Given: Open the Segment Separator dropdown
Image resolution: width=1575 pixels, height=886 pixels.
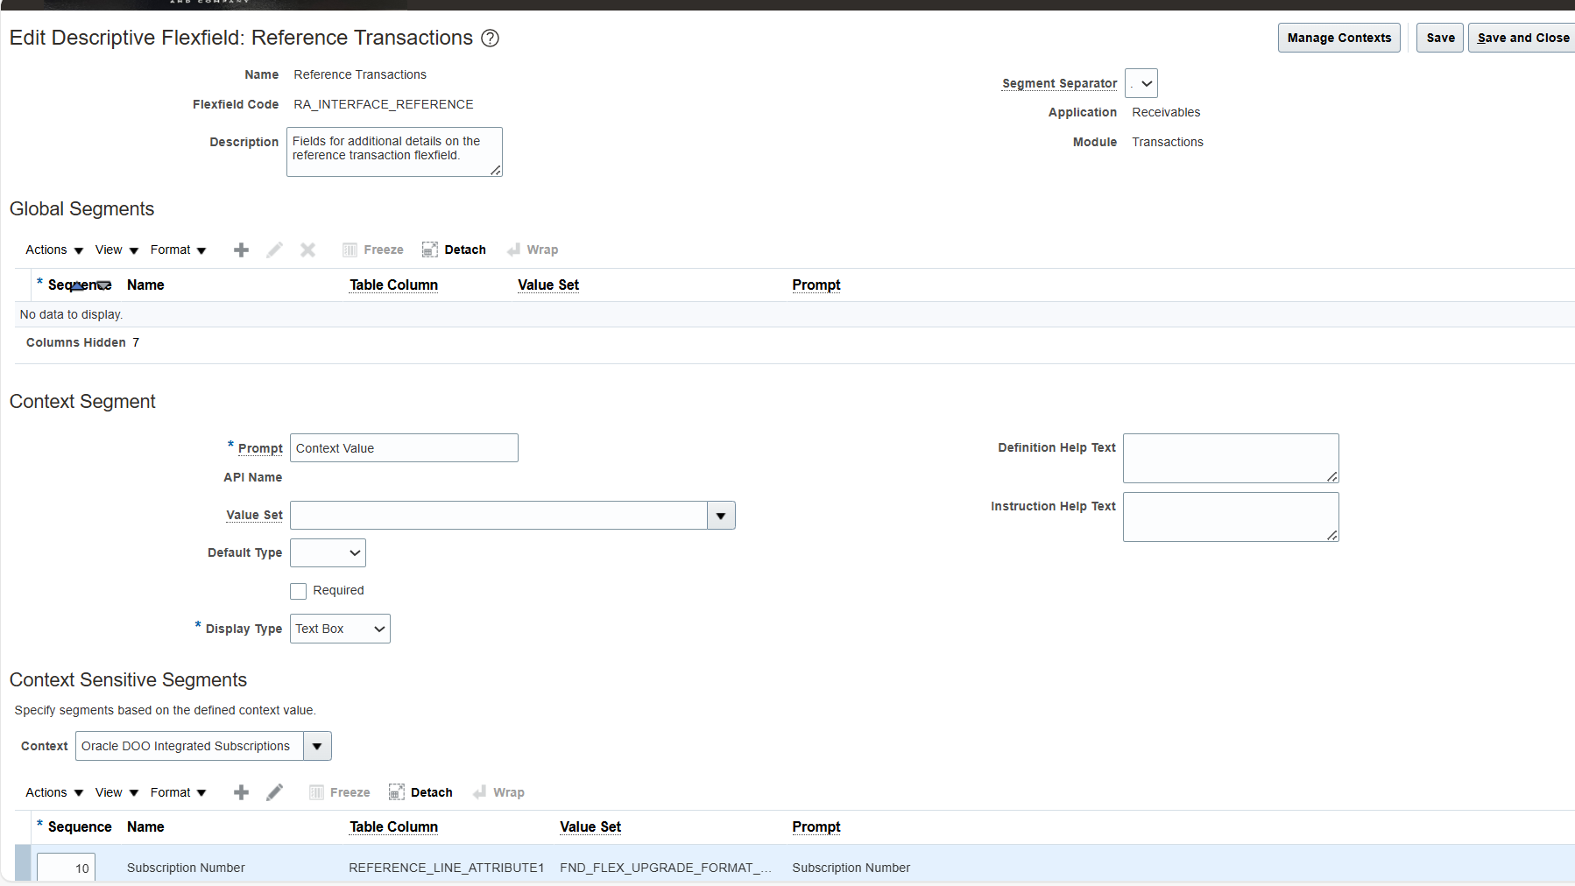Looking at the screenshot, I should tap(1141, 84).
